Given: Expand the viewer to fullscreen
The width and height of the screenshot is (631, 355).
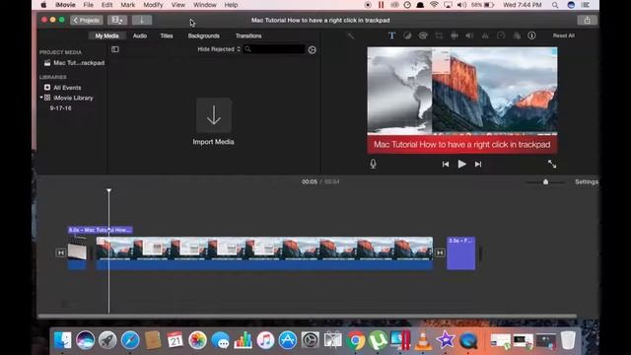Looking at the screenshot, I should click(552, 164).
